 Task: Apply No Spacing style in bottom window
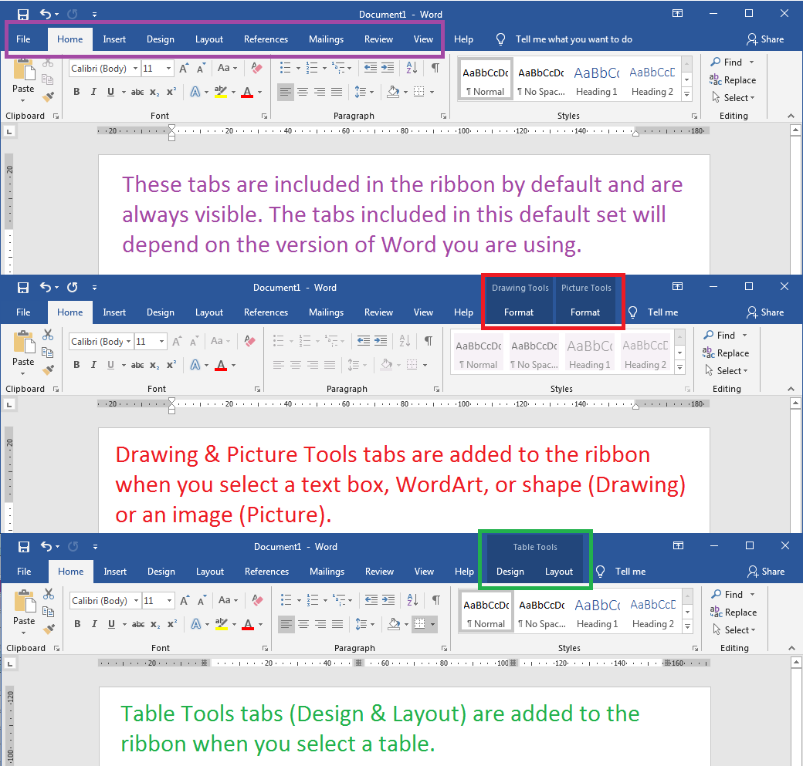[x=542, y=612]
